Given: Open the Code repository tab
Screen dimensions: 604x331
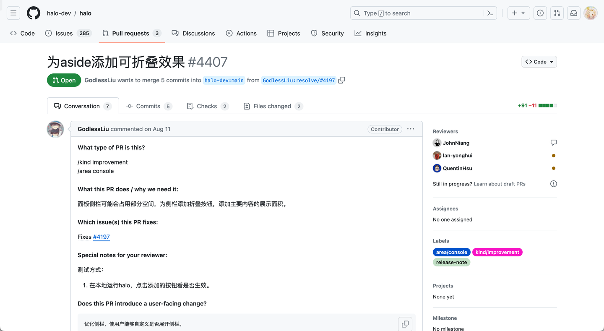Looking at the screenshot, I should click(x=22, y=33).
